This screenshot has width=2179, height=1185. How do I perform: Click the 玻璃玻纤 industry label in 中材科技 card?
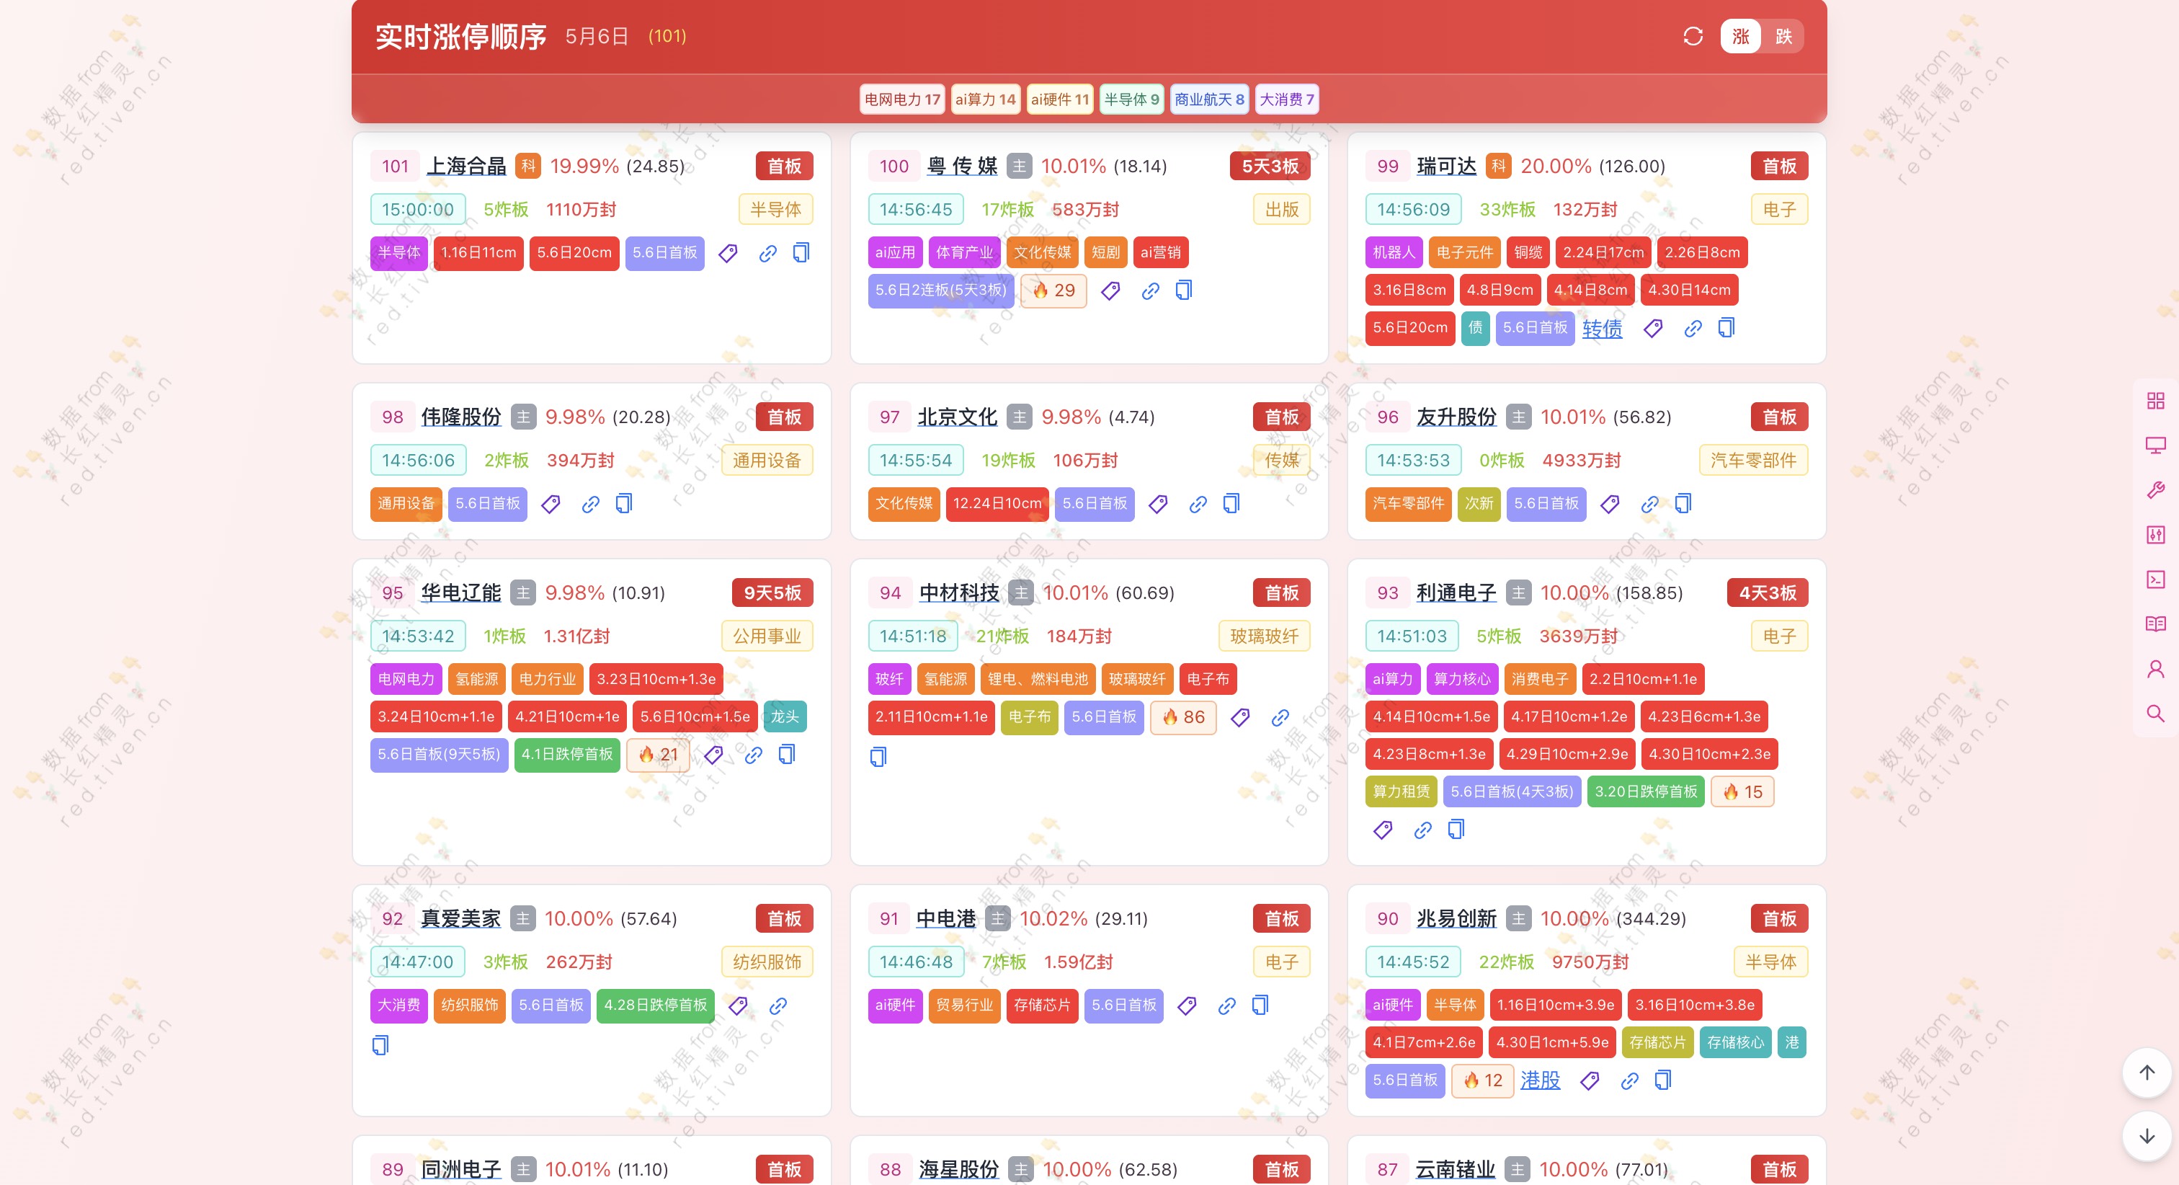click(x=1265, y=636)
